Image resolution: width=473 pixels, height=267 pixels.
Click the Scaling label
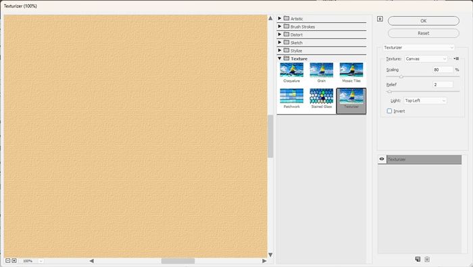[x=393, y=69]
